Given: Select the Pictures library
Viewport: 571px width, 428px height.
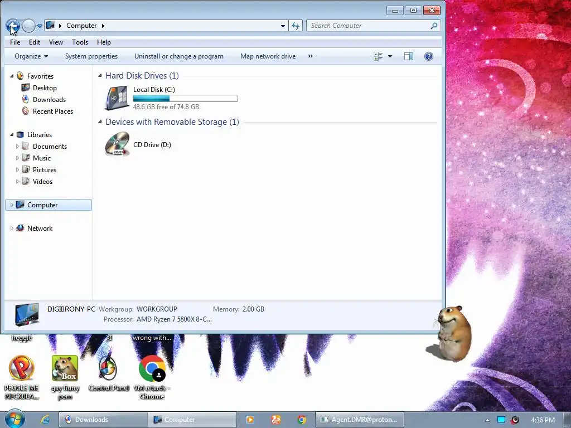Looking at the screenshot, I should [45, 169].
